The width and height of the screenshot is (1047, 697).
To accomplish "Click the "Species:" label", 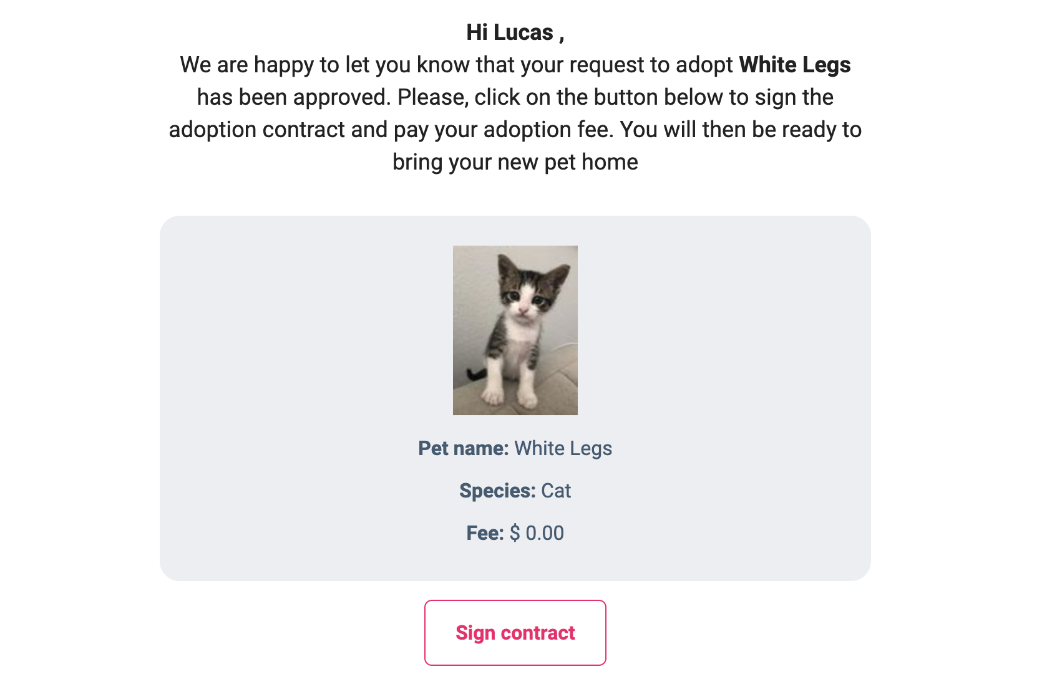I will coord(497,491).
